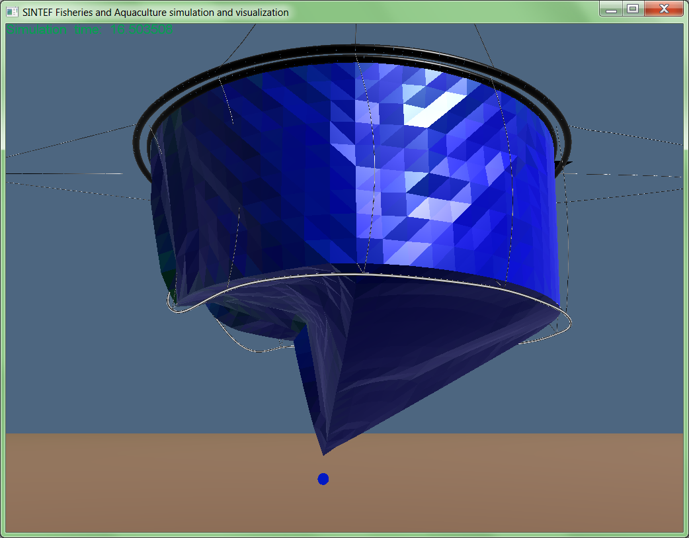The width and height of the screenshot is (689, 538).
Task: Close the SINTEF visualization window
Action: [663, 9]
